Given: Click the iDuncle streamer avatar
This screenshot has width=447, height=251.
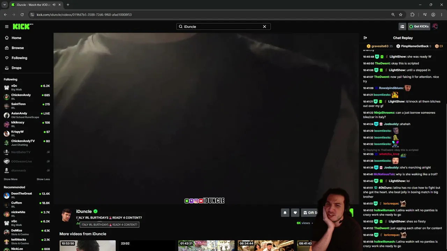Looking at the screenshot, I should point(66,216).
